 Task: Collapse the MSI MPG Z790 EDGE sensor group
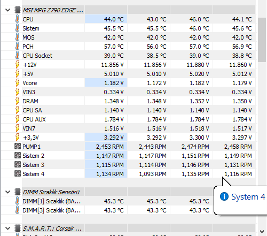pos(8,10)
